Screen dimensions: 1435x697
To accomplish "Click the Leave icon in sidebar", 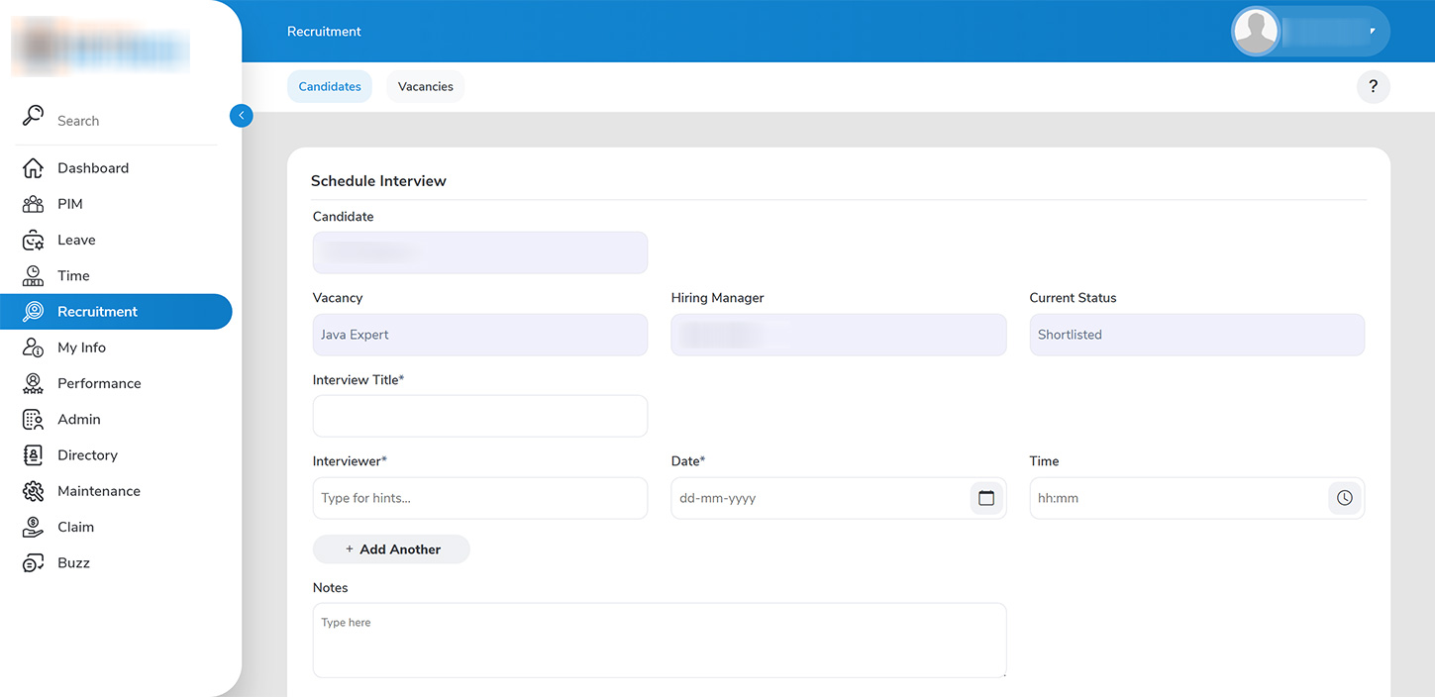I will (x=33, y=241).
